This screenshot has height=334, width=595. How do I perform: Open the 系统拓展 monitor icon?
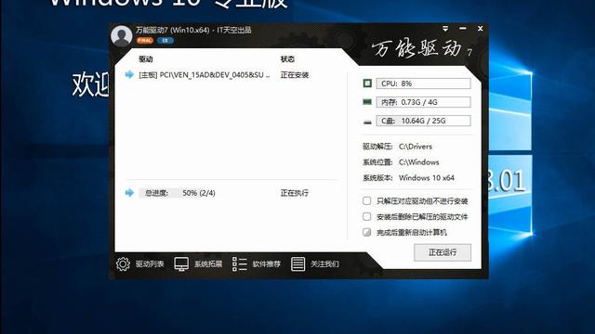[x=181, y=263]
